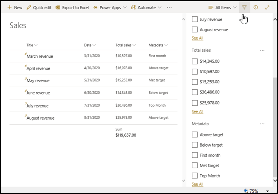Check the August revenue filter checkbox
This screenshot has height=194, width=278.
195,29
